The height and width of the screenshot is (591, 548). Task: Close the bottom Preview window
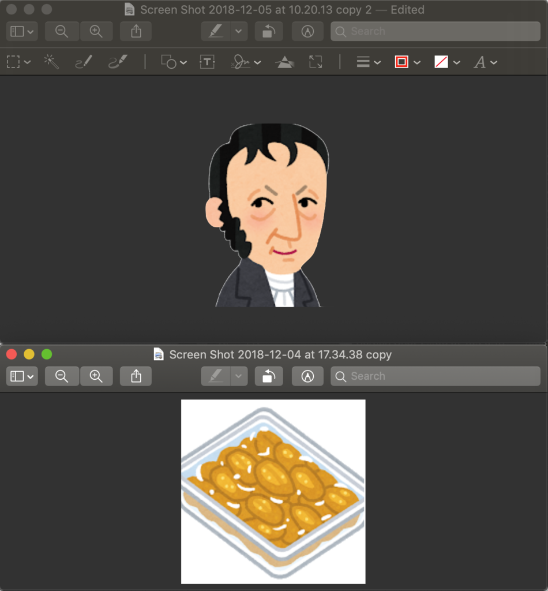coord(12,354)
